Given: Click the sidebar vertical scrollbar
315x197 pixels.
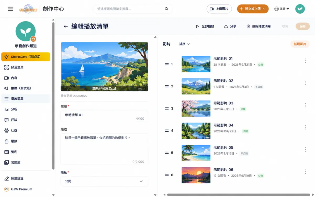Looking at the screenshot, I should [x=53, y=96].
